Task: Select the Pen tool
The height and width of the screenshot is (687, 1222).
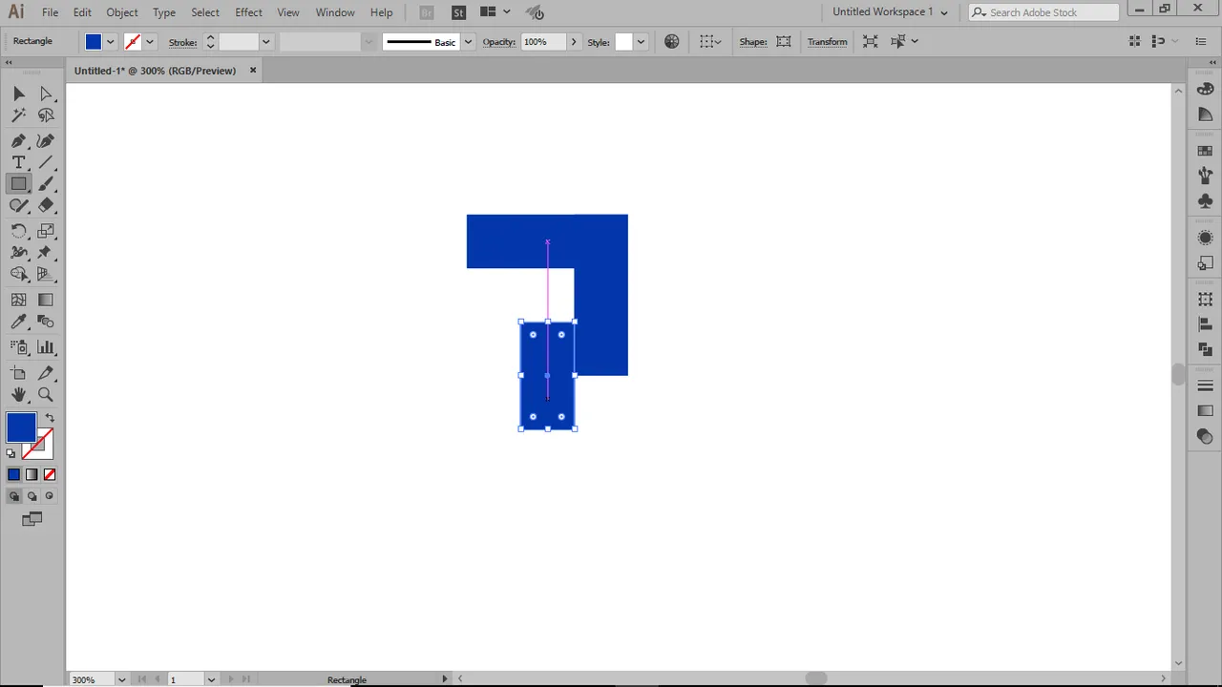Action: click(x=19, y=140)
